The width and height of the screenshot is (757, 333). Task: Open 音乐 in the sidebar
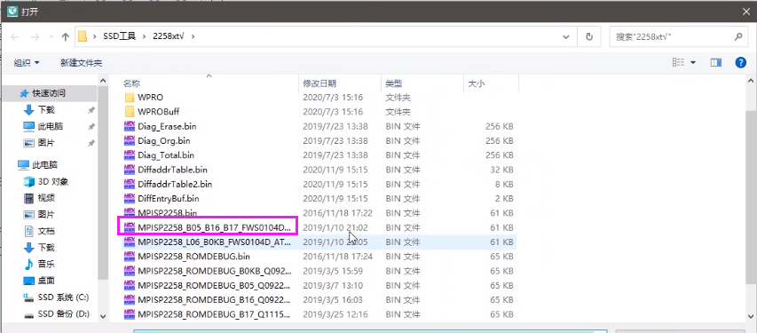click(46, 264)
